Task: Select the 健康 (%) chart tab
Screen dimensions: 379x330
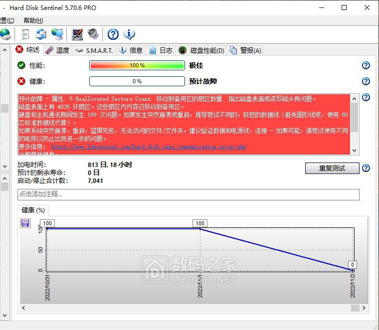Action: (33, 210)
